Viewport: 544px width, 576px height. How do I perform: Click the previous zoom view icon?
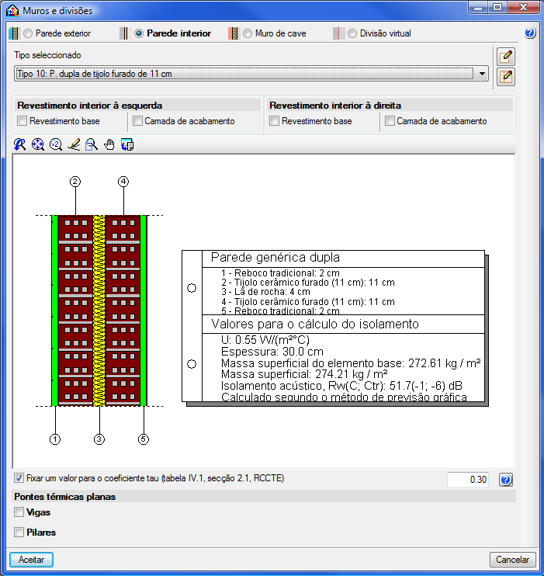point(20,144)
